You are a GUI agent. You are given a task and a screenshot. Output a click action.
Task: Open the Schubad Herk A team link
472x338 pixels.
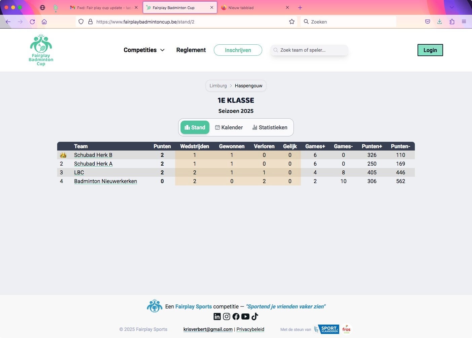[x=93, y=164]
